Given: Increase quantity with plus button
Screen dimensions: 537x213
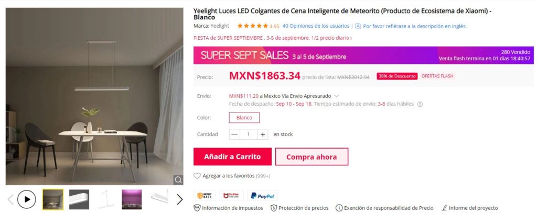Looking at the screenshot, I should point(263,134).
